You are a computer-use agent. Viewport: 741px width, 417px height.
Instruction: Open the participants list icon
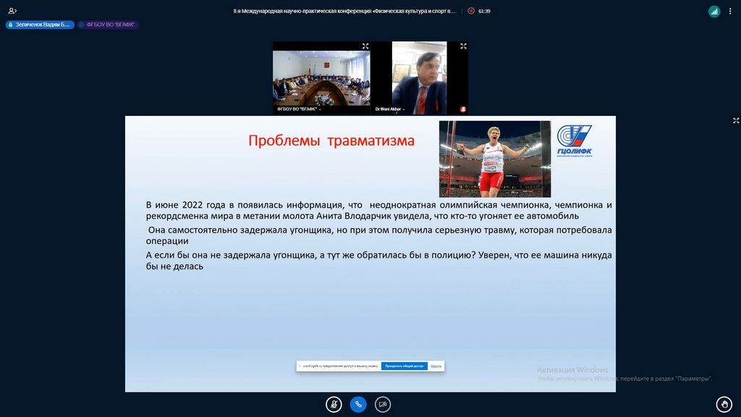pos(12,11)
